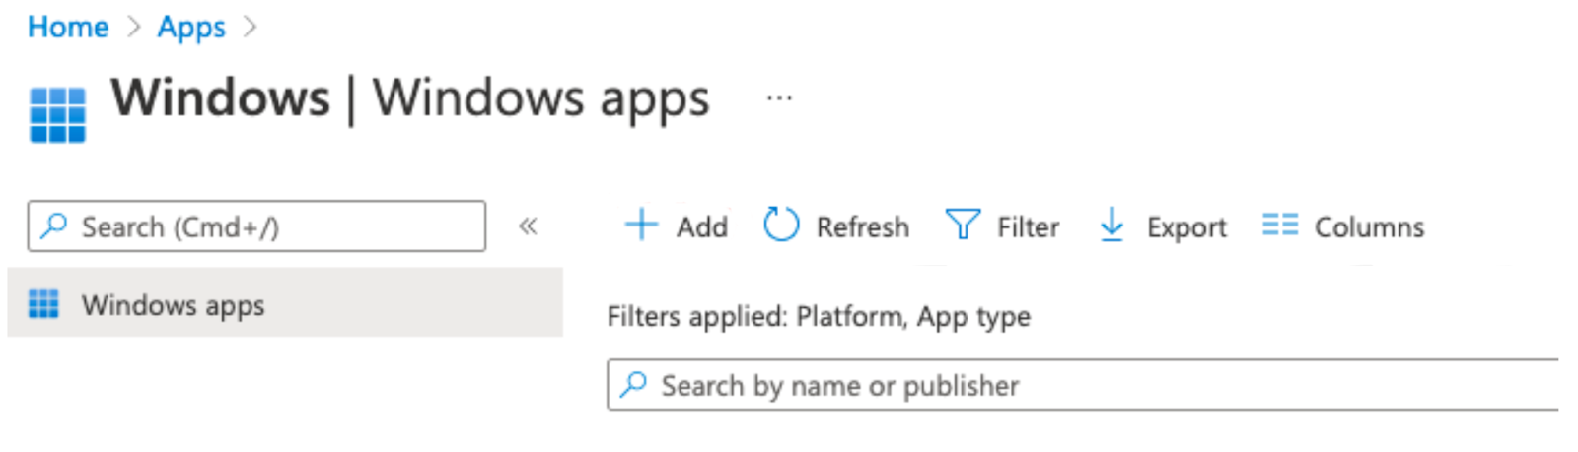1578x452 pixels.
Task: Click the plus Add icon
Action: click(641, 225)
